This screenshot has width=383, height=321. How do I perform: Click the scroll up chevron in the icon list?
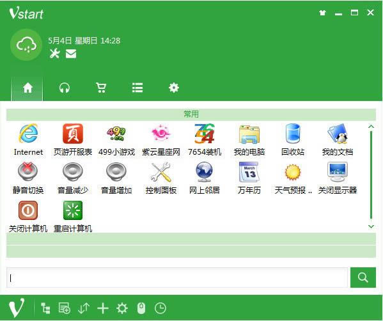(371, 127)
